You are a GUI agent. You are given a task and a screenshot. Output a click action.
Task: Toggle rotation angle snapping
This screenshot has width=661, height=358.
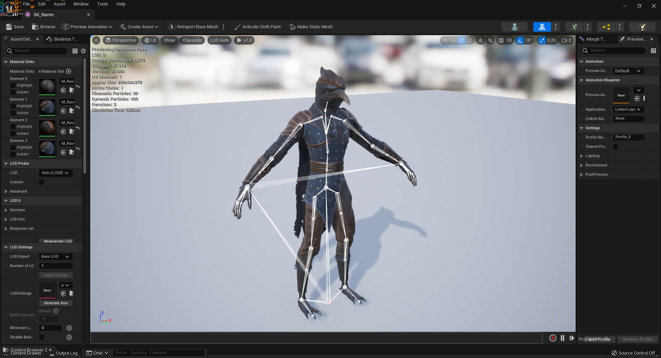pyautogui.click(x=520, y=40)
